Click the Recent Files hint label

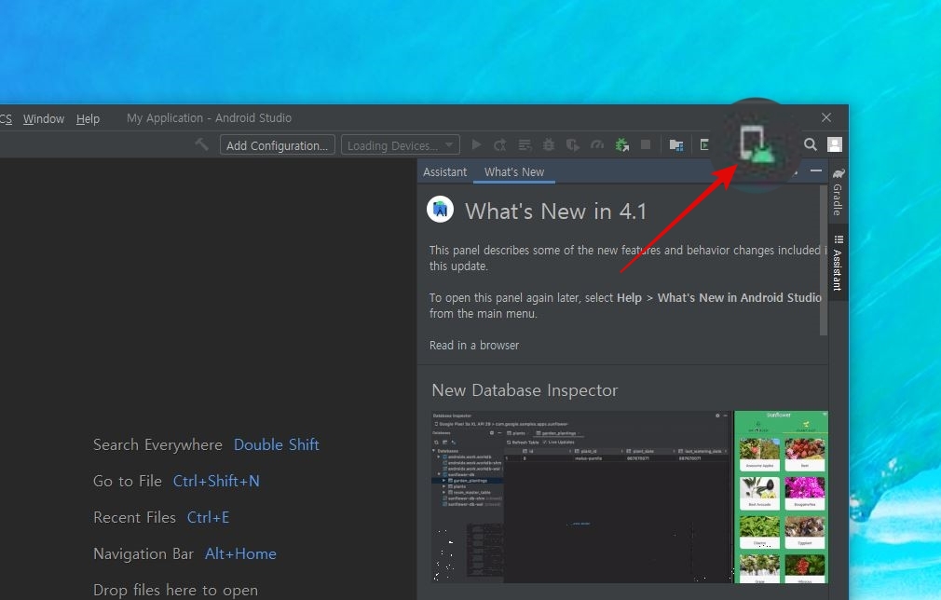click(134, 517)
